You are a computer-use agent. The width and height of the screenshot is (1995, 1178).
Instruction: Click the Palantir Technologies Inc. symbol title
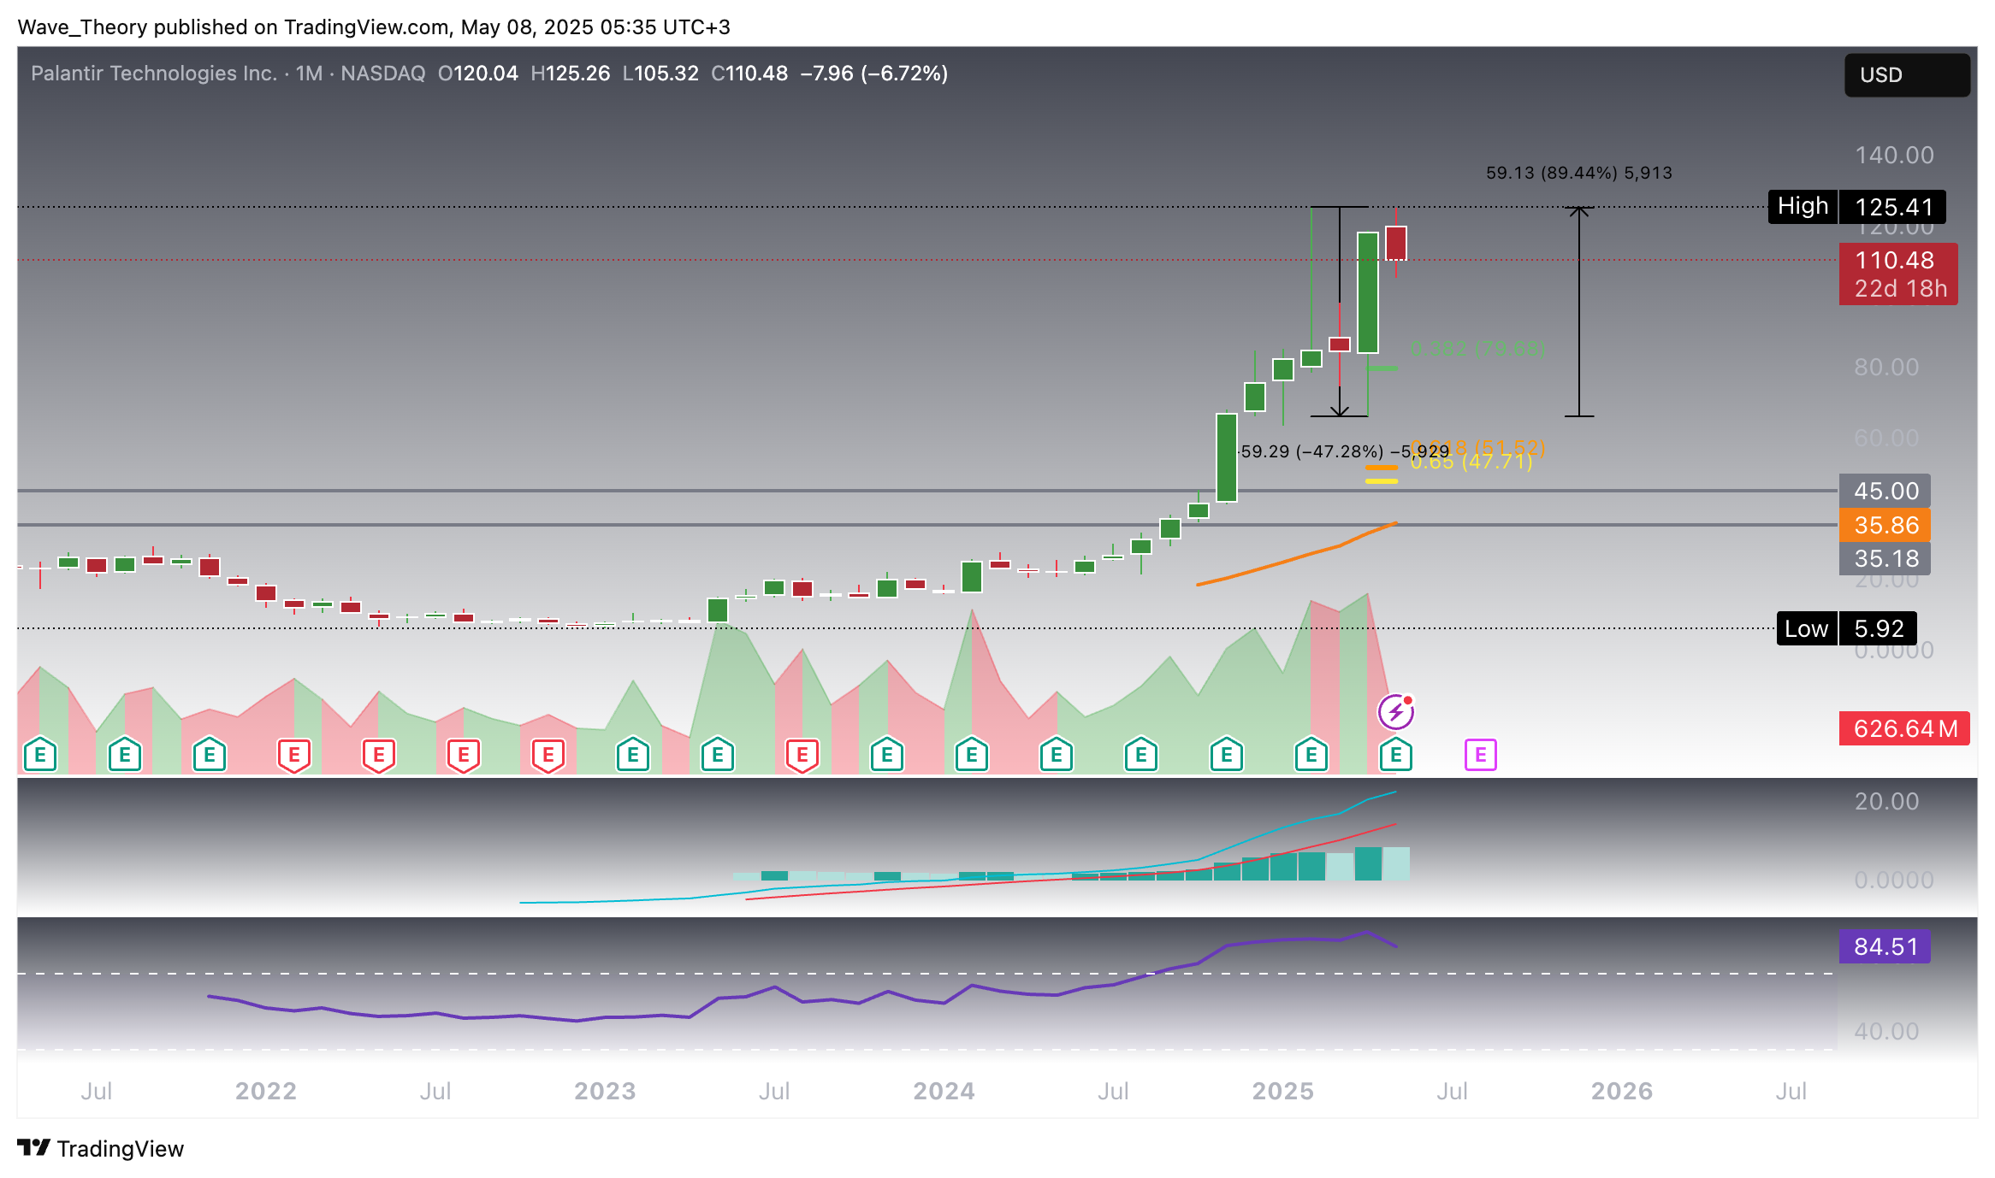click(154, 74)
